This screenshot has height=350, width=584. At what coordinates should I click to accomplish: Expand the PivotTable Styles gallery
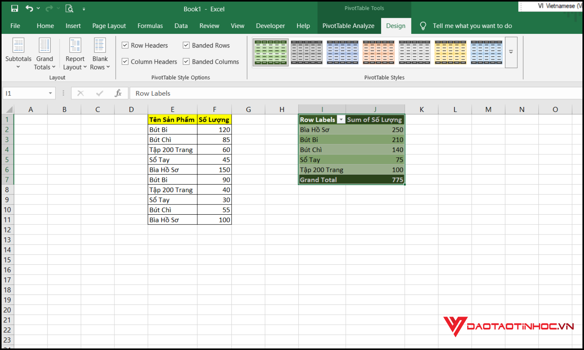(x=511, y=52)
